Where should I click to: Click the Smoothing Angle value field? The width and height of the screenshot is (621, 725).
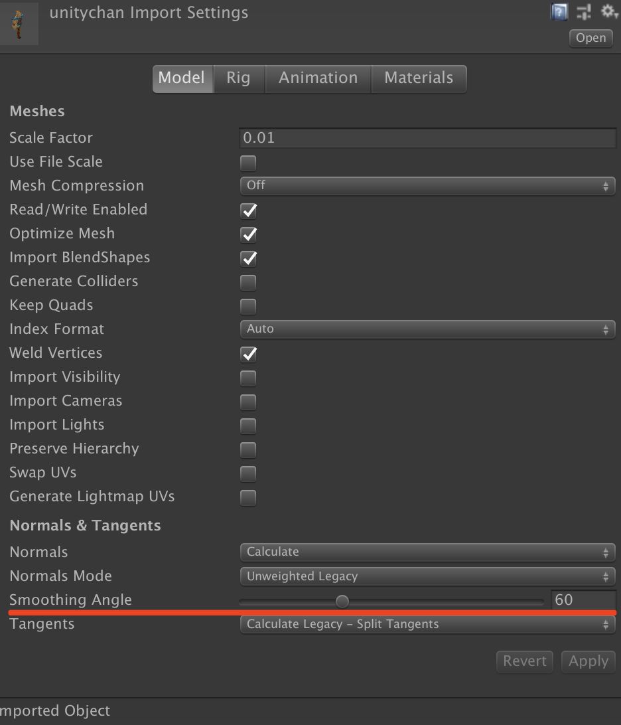584,600
